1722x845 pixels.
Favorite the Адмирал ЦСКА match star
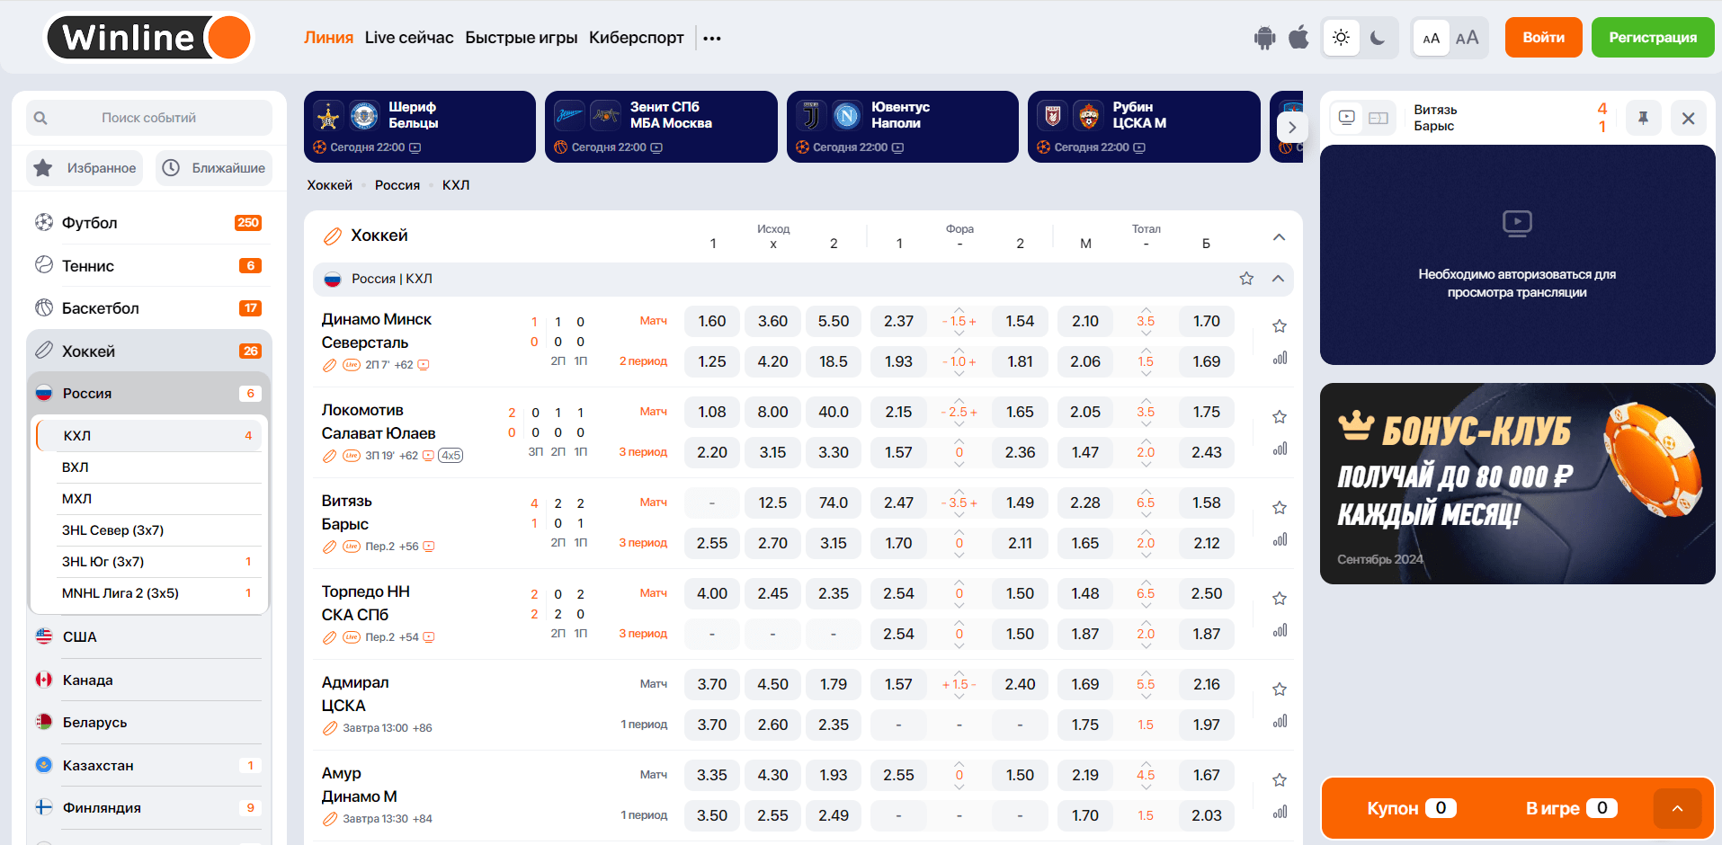point(1280,689)
